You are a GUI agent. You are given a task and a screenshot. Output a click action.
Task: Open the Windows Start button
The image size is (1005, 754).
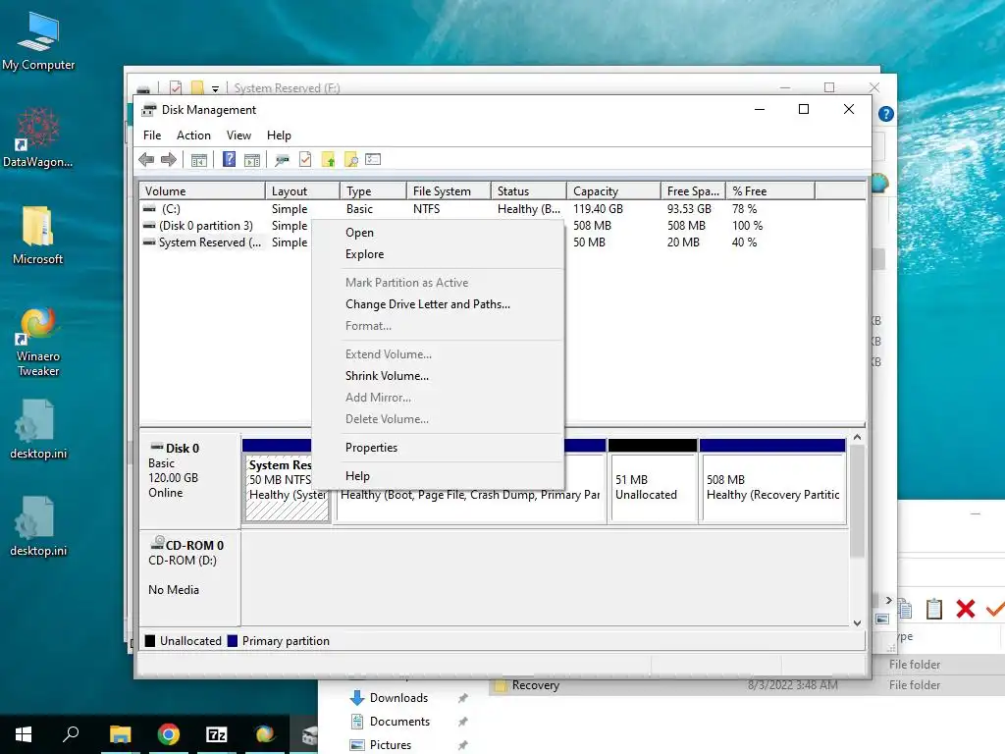24,734
